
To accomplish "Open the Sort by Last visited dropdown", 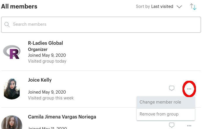I will coord(159,6).
